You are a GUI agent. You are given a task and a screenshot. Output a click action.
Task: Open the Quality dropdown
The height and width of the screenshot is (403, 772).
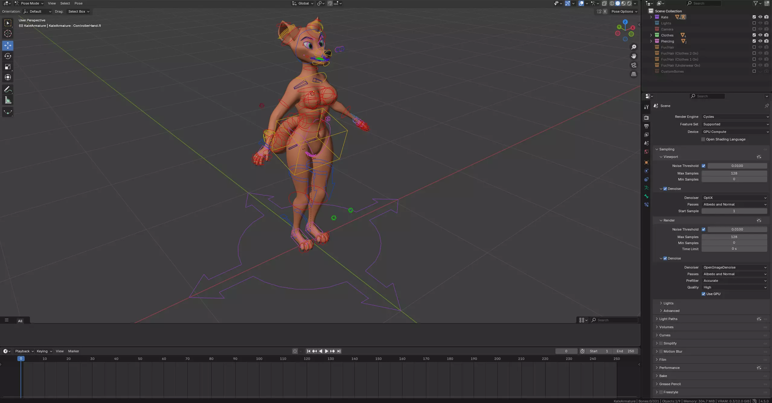pos(734,287)
